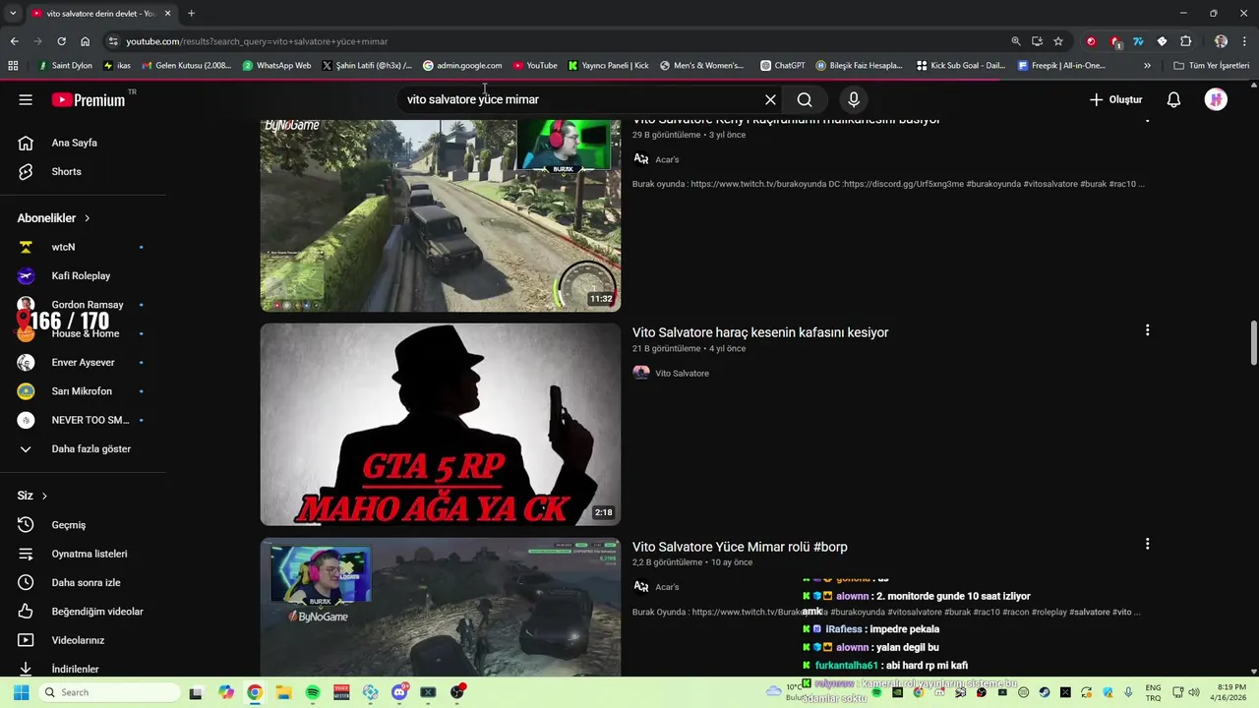Open the apps grid in bookmarks bar

pos(13,66)
